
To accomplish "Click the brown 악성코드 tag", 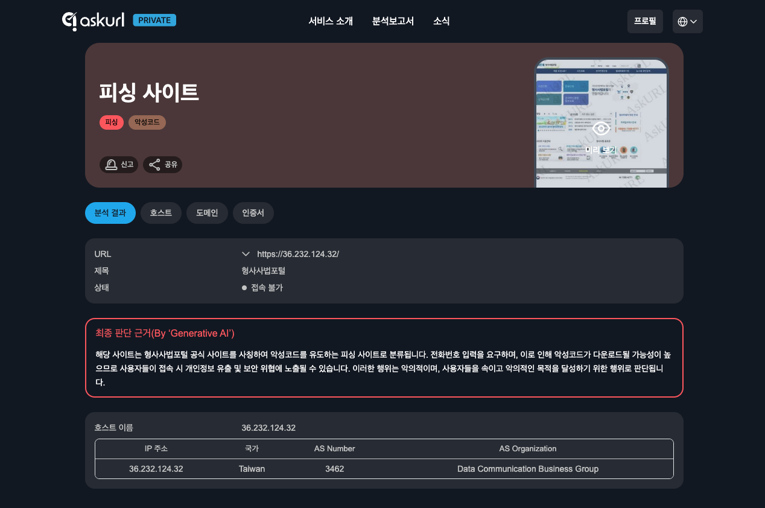I will click(x=147, y=122).
